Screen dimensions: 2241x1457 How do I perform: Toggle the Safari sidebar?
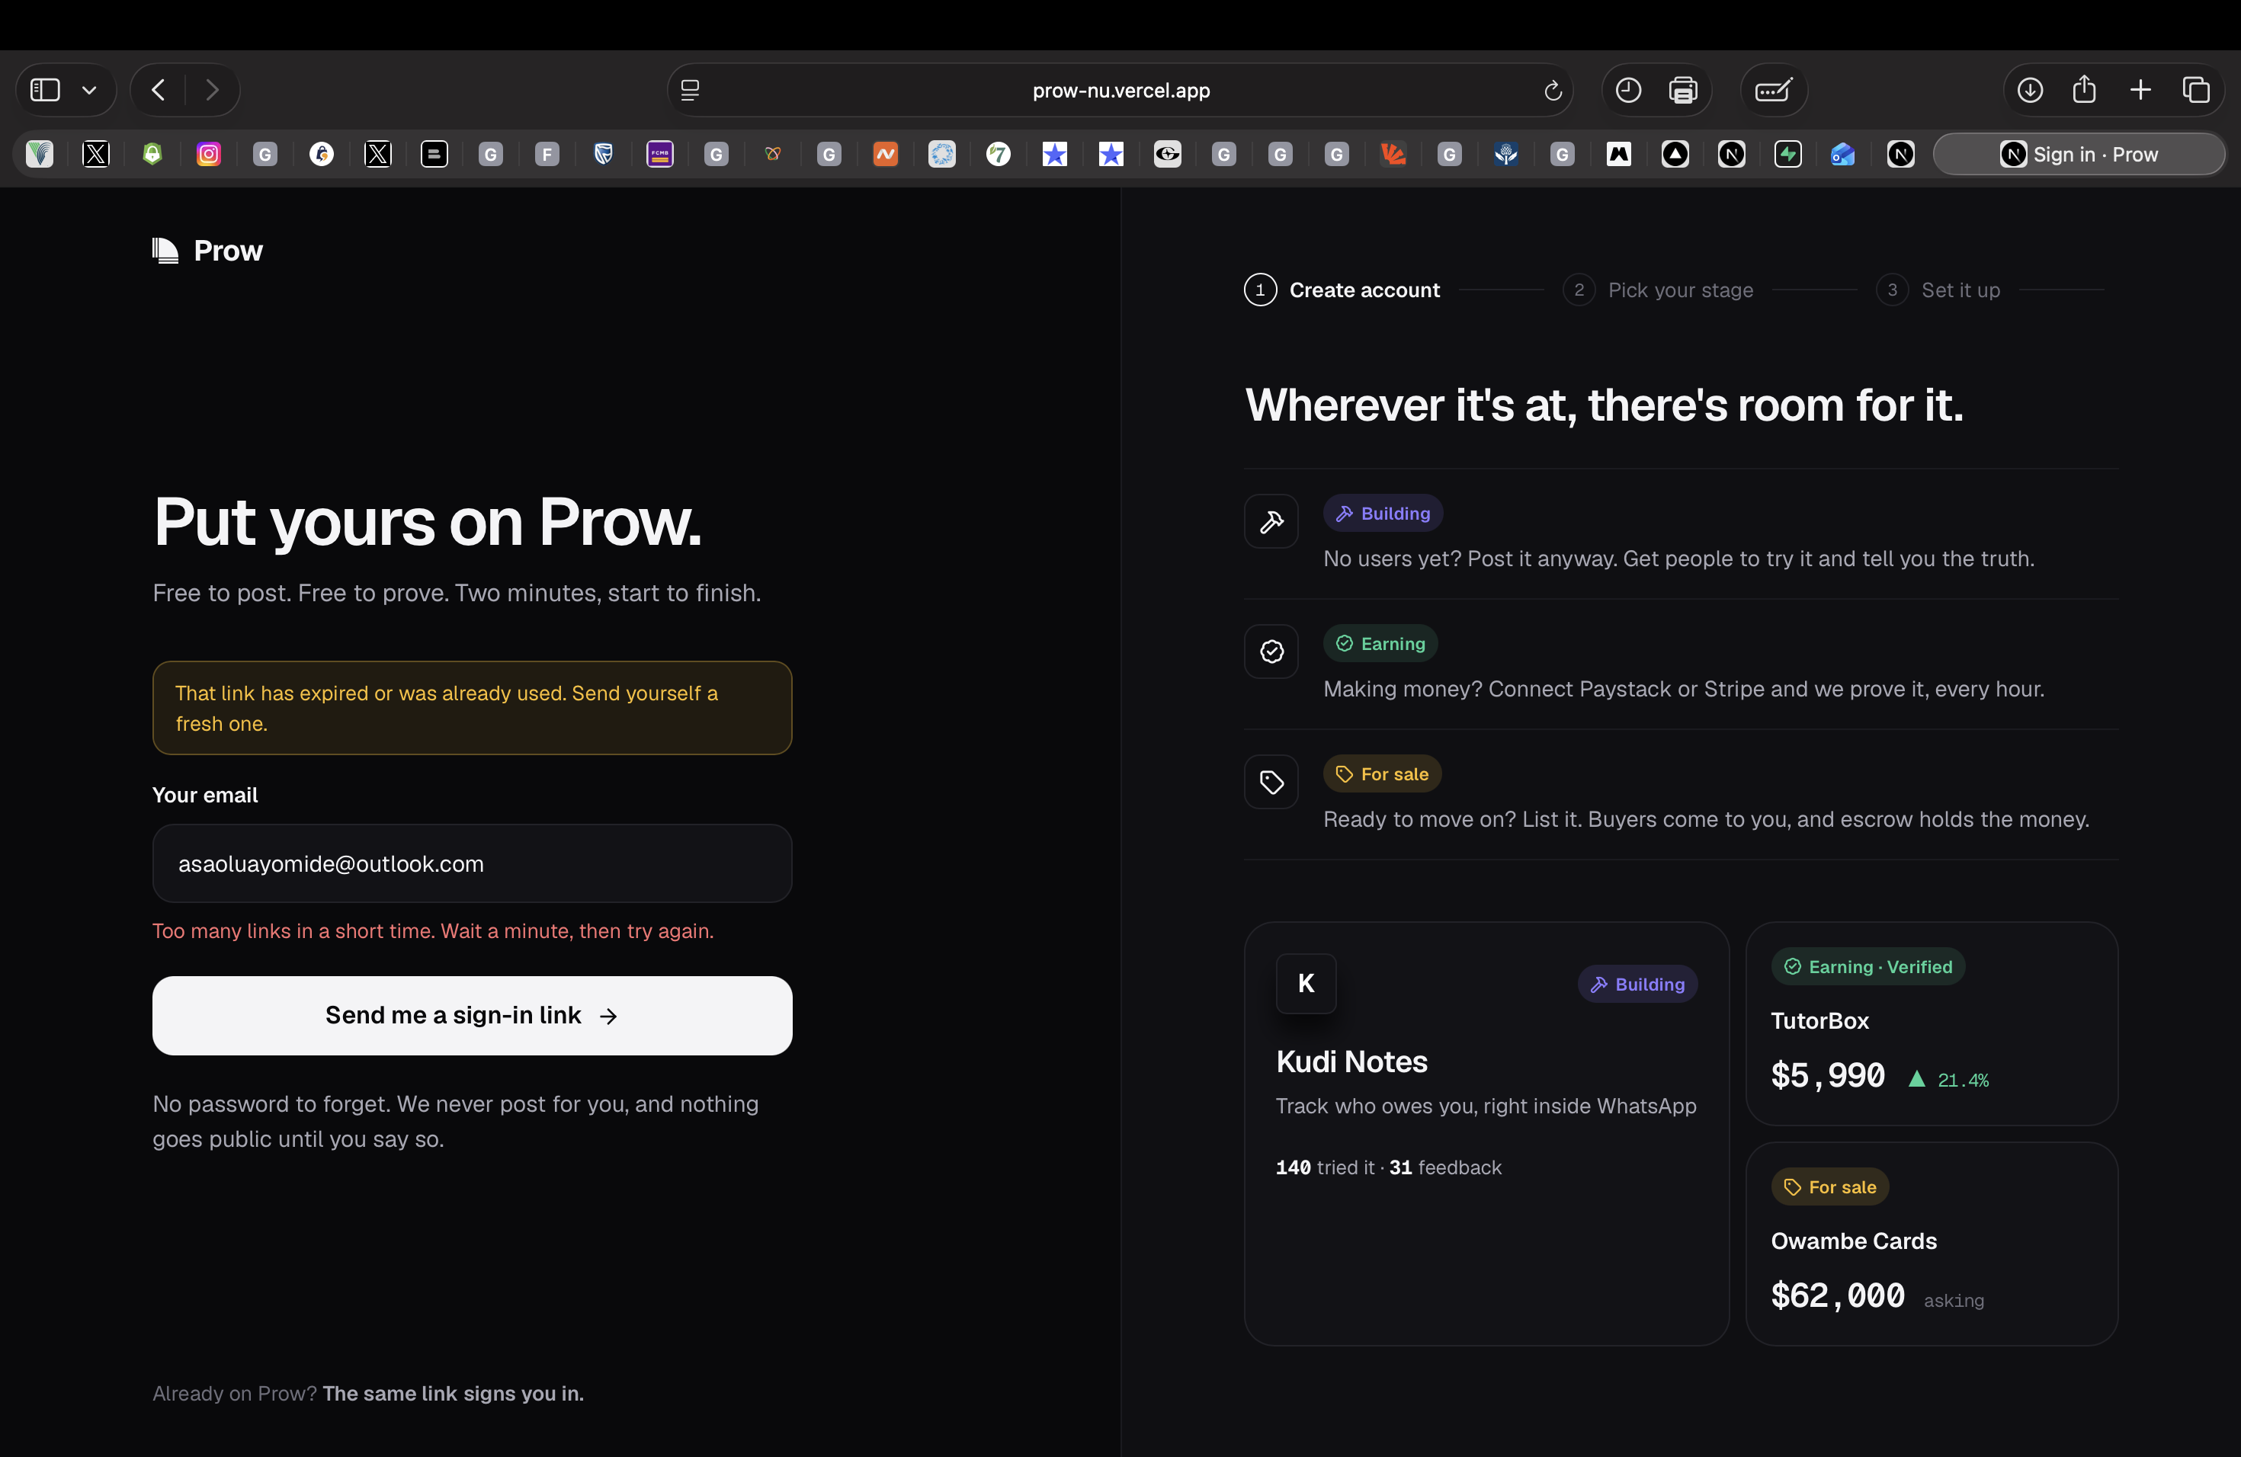tap(45, 91)
